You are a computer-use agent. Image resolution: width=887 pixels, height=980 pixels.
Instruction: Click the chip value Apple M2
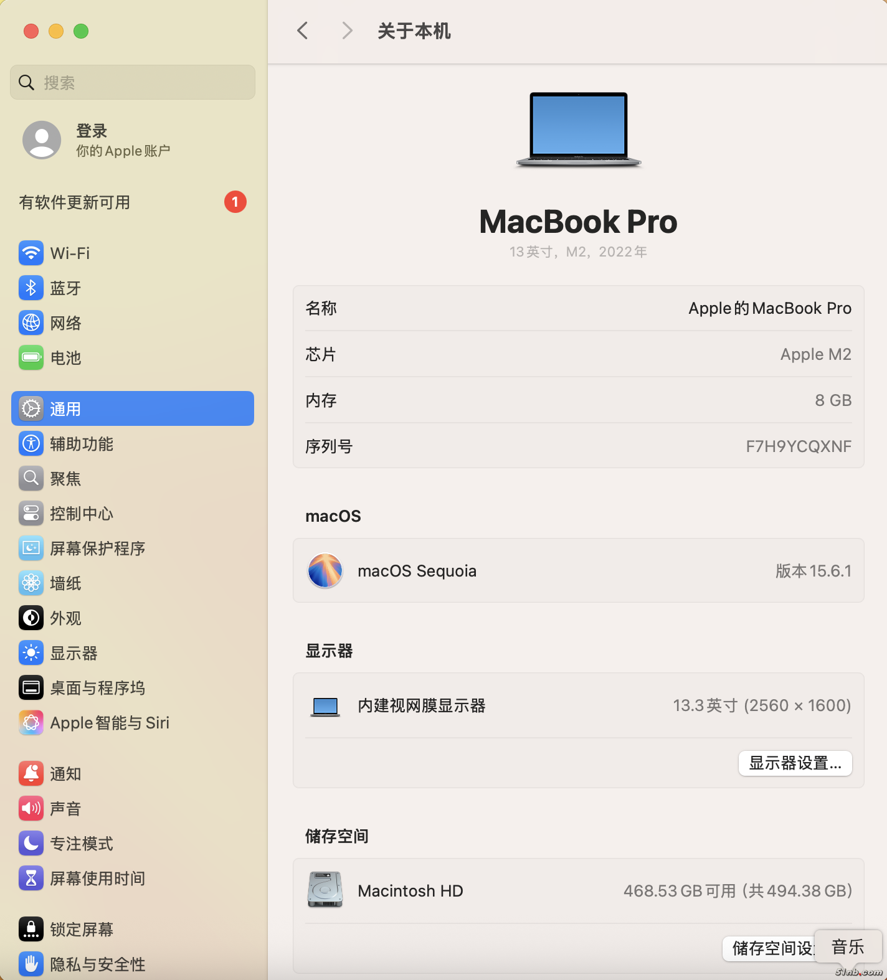[x=815, y=354]
